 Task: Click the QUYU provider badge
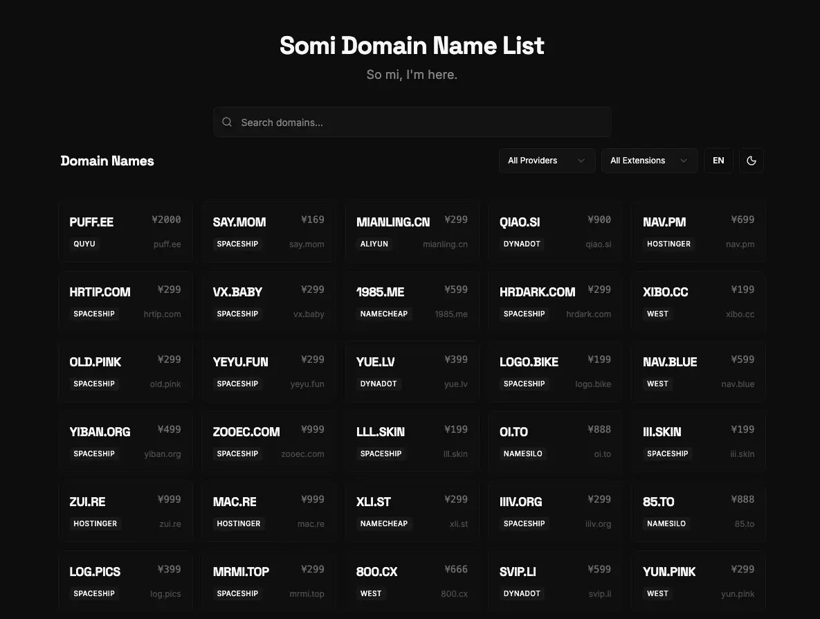point(84,244)
